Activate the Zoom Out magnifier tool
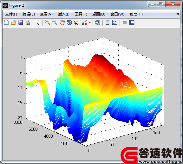183x164 pixels. click(x=55, y=22)
